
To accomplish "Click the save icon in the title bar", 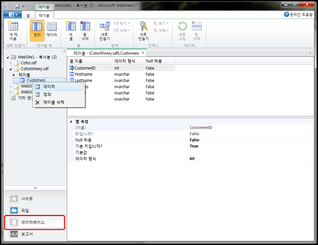I will [x=17, y=6].
